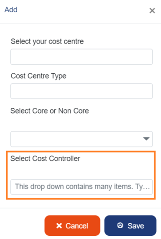Open the Select Core or Non Core combo box
161x239 pixels.
point(81,139)
